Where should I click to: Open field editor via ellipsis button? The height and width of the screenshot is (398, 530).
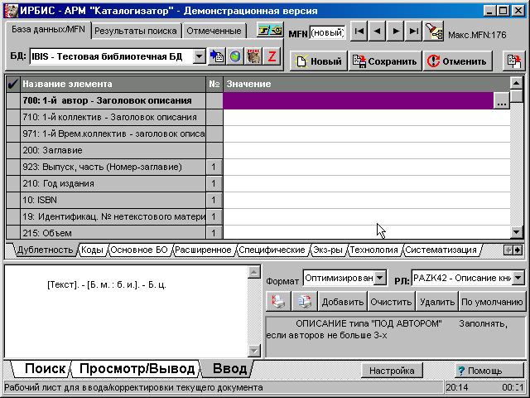click(x=500, y=101)
